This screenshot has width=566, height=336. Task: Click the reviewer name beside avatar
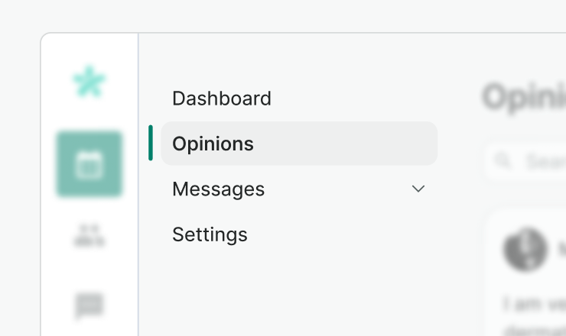(x=561, y=249)
